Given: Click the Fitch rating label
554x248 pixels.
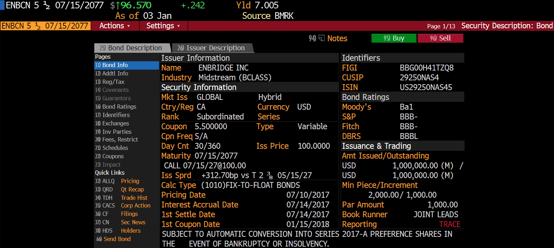Looking at the screenshot, I should [351, 126].
